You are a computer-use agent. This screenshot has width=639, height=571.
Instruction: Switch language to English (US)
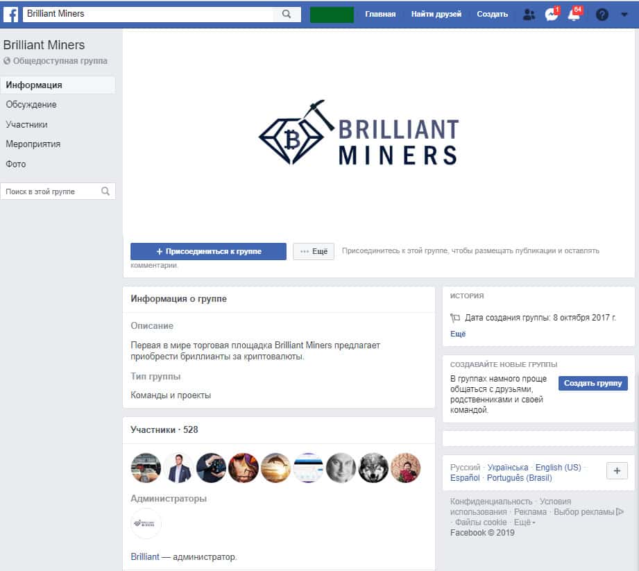click(x=559, y=468)
